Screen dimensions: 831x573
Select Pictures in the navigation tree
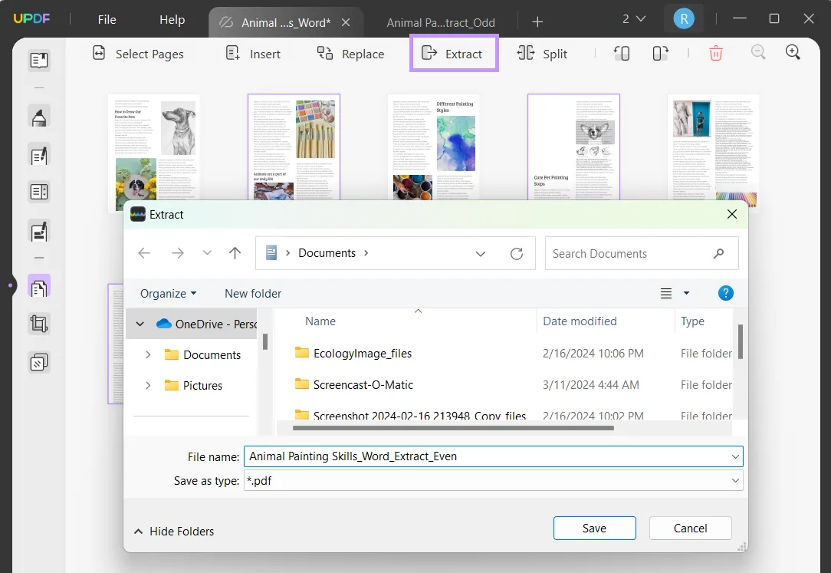[202, 385]
